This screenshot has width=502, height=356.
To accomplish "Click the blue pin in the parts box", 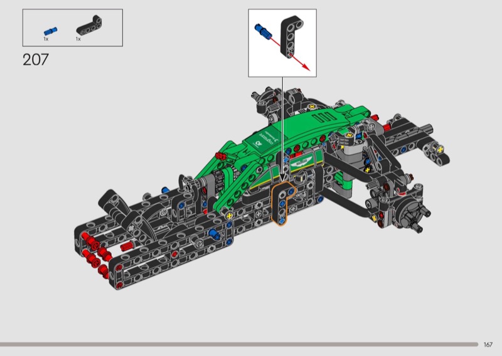I will (51, 31).
